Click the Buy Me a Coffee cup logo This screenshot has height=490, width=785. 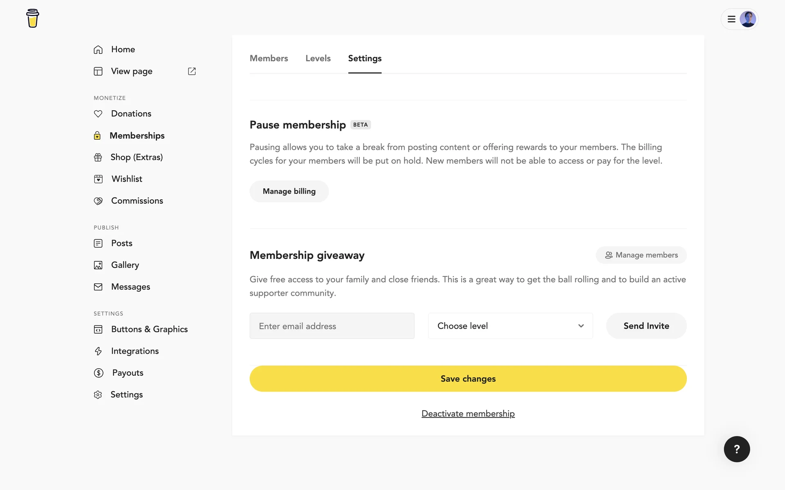[33, 18]
